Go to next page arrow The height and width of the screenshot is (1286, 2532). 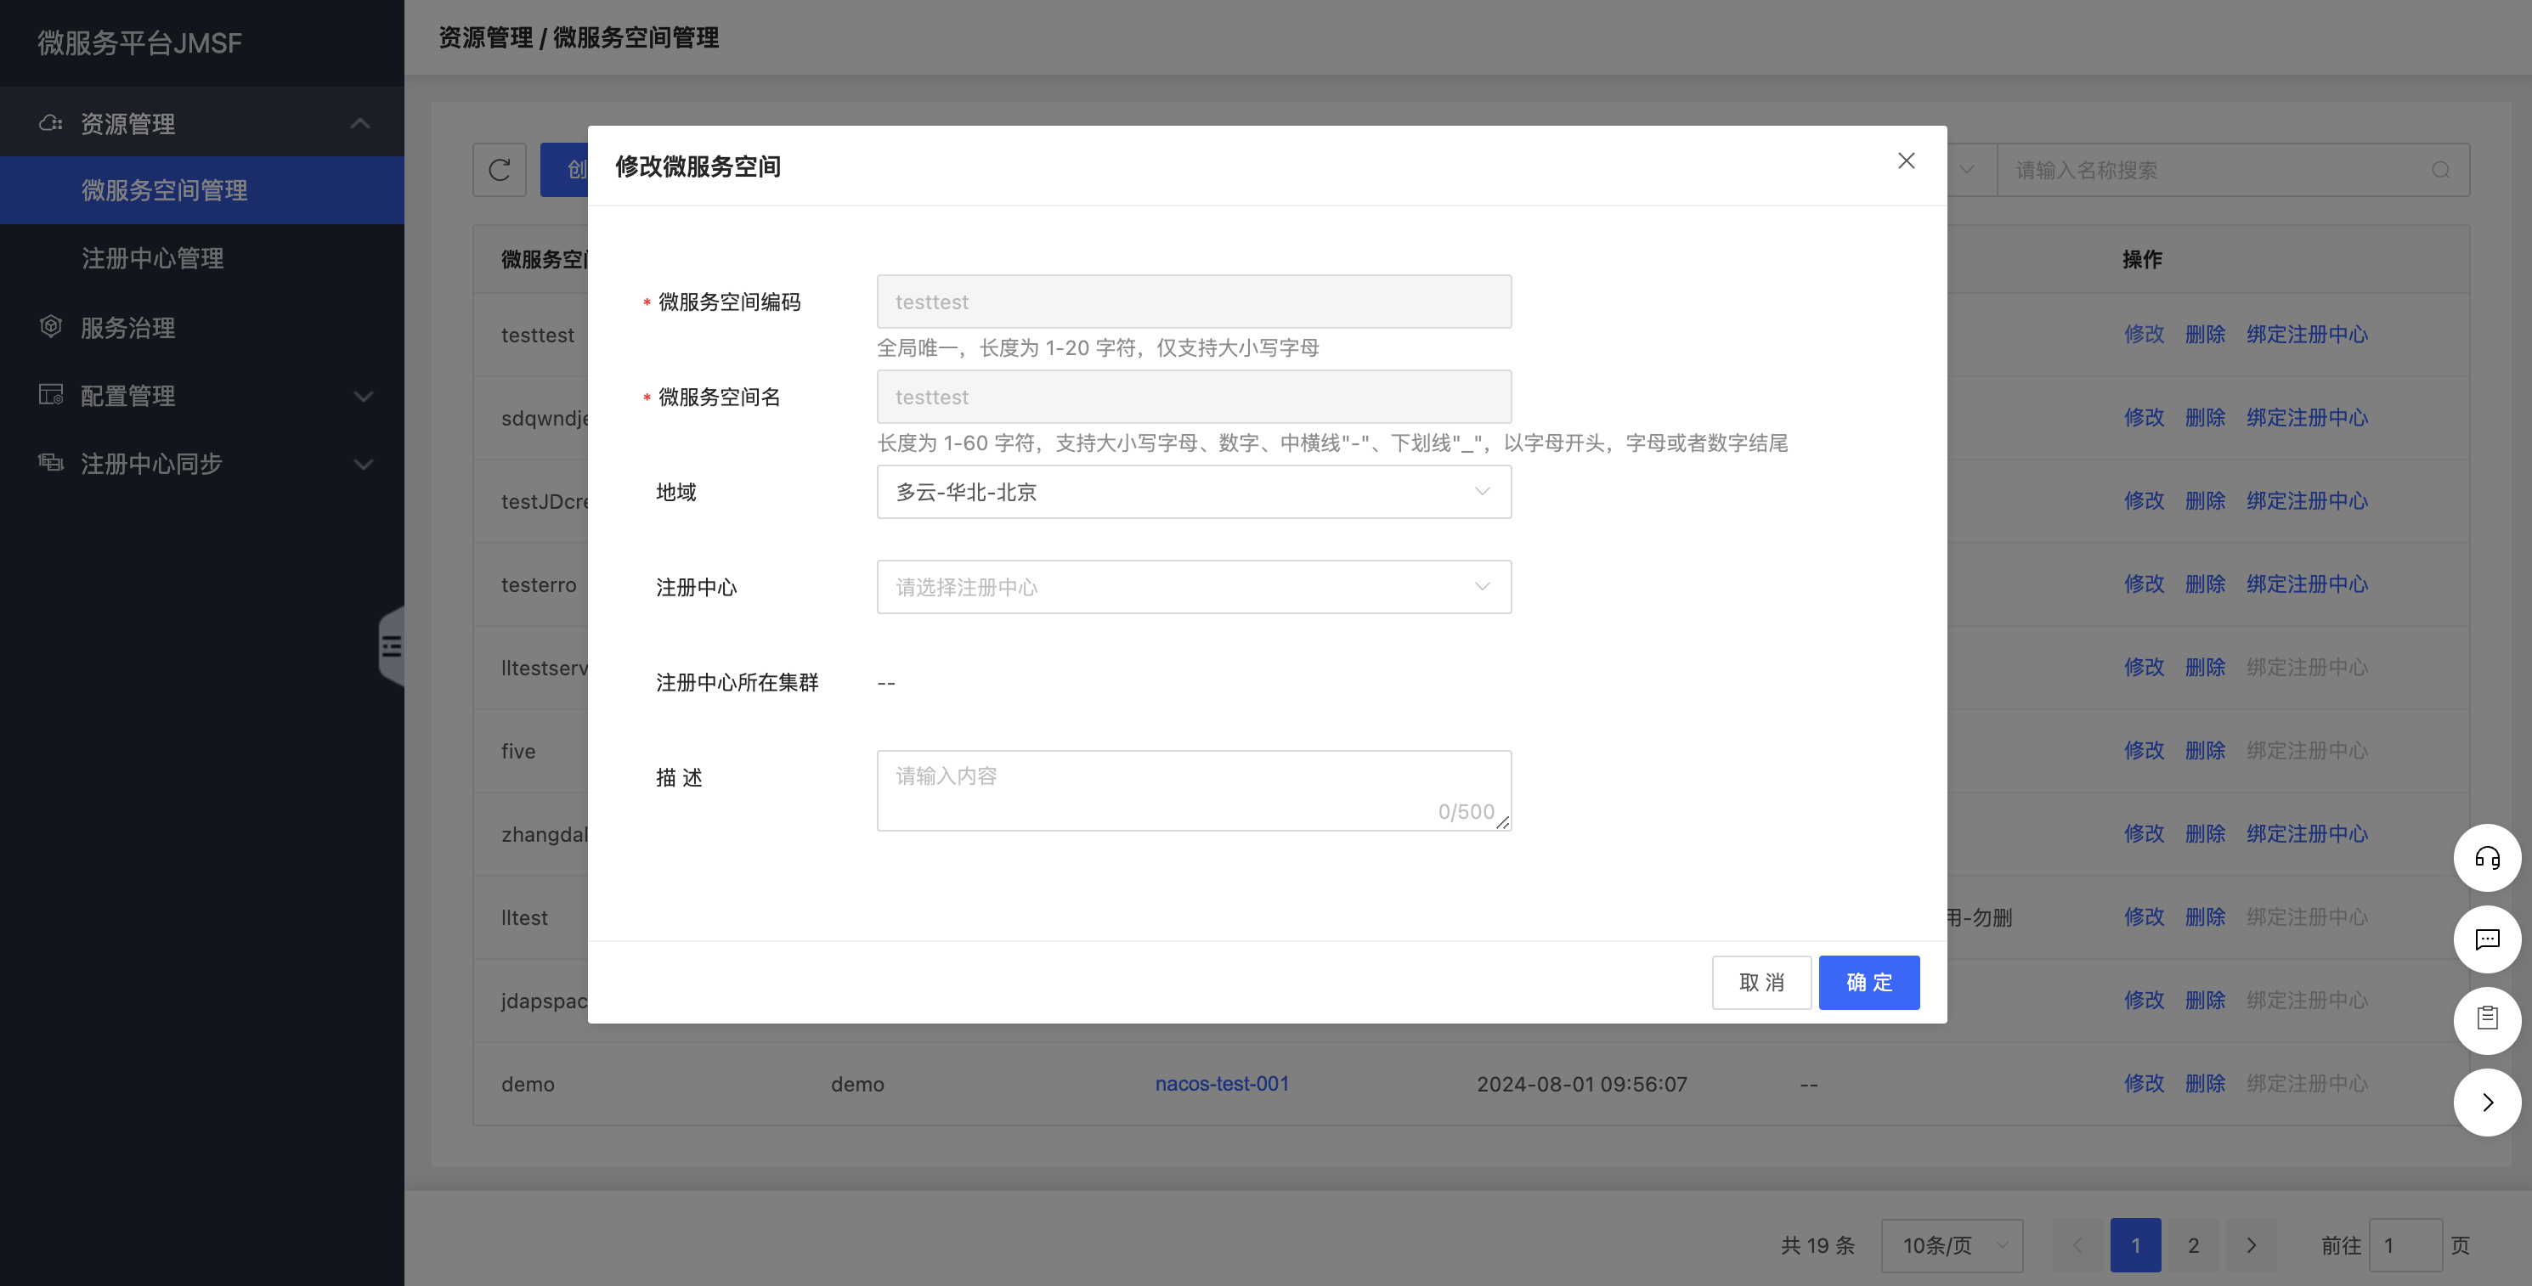click(2251, 1246)
